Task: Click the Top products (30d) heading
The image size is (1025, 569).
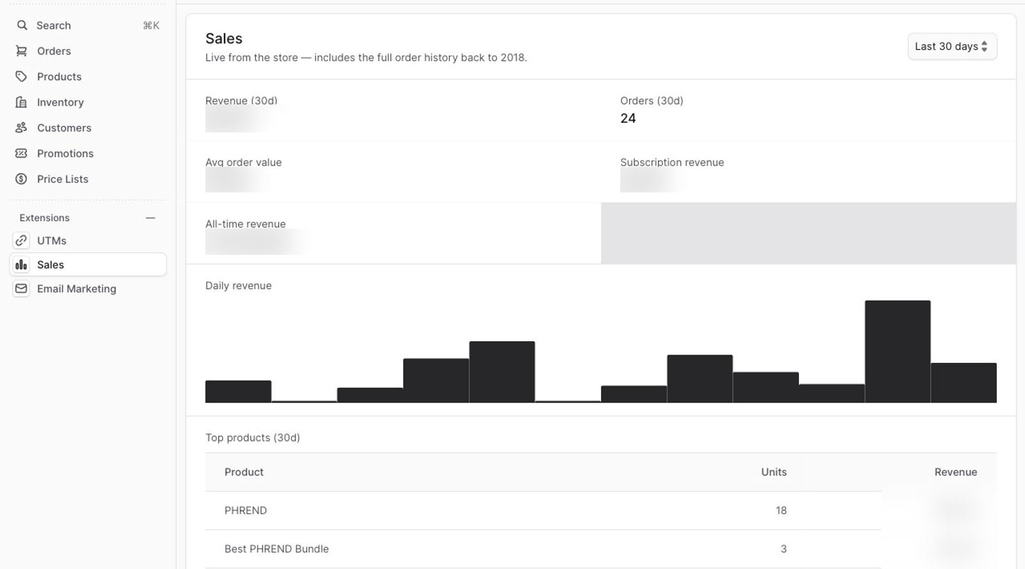Action: click(252, 437)
